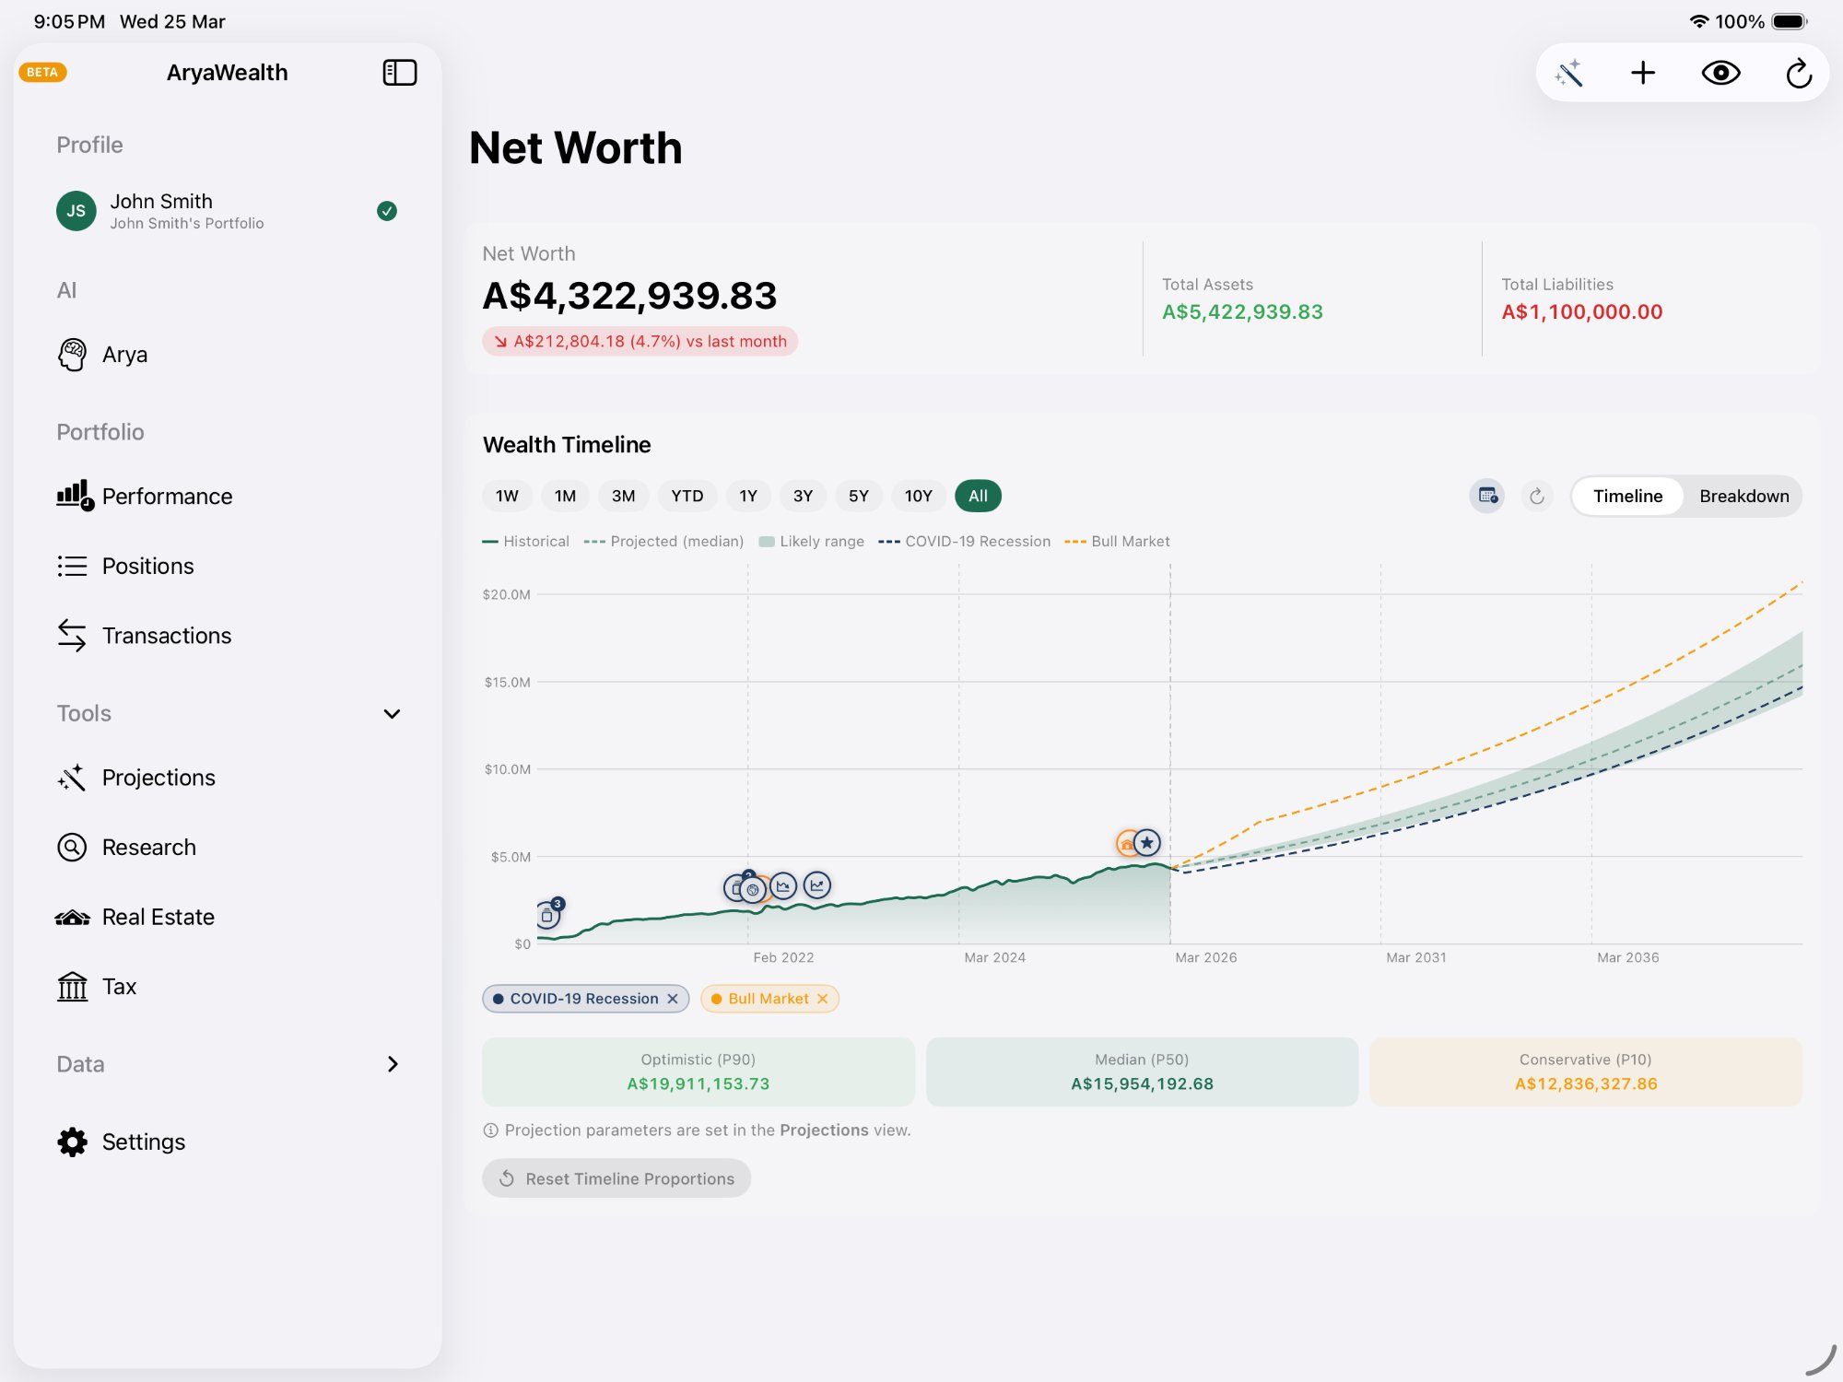Screen dimensions: 1843x1382
Task: Remove the COVID-19 Recession scenario chip
Action: pos(674,998)
